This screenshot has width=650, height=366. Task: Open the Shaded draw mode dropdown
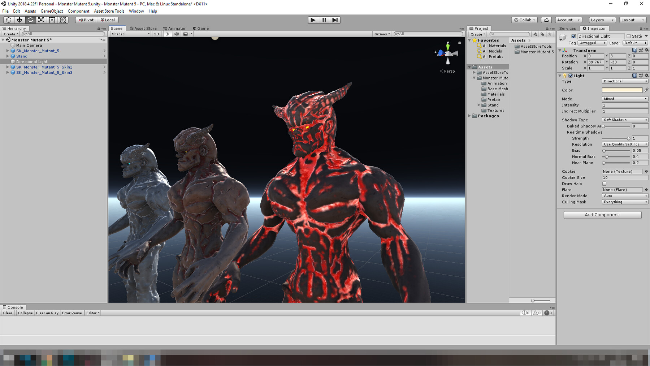click(130, 34)
